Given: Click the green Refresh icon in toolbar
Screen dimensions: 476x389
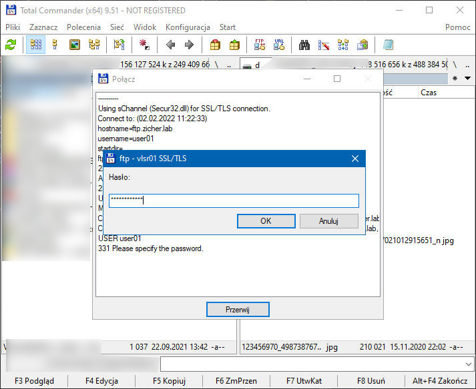Looking at the screenshot, I should (x=11, y=45).
